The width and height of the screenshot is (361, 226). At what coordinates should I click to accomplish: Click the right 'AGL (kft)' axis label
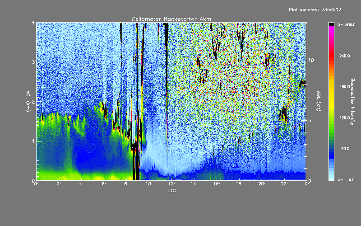(x=319, y=101)
